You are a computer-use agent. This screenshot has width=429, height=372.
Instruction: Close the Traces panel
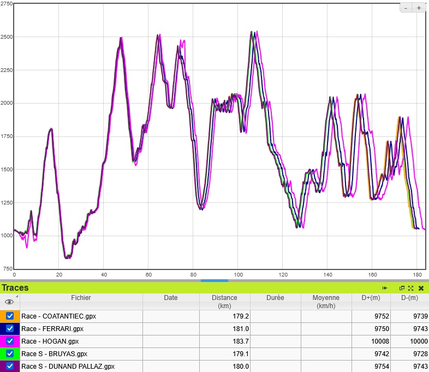click(421, 288)
